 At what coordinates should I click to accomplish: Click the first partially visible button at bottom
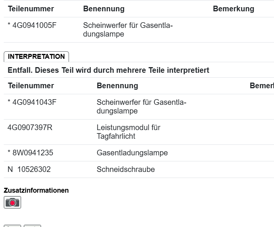click(x=12, y=225)
